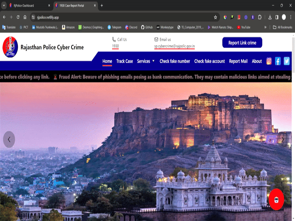
Task: Expand the Services dropdown menu
Action: (146, 61)
